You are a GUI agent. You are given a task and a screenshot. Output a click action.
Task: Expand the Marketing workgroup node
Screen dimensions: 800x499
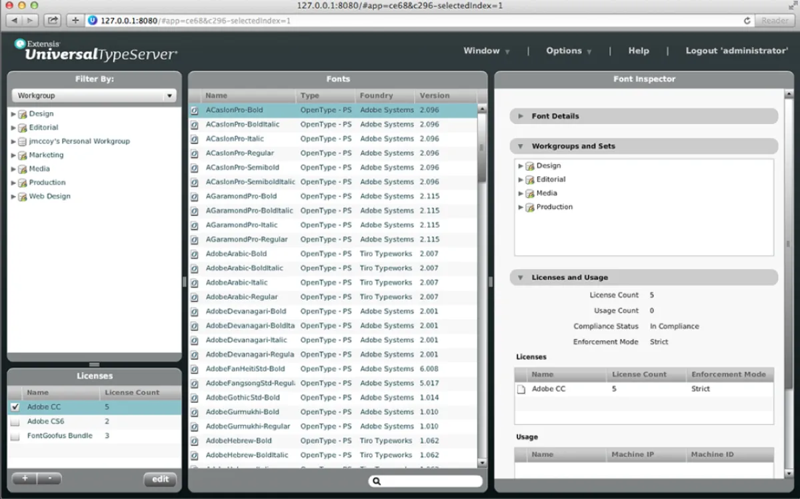pyautogui.click(x=13, y=155)
